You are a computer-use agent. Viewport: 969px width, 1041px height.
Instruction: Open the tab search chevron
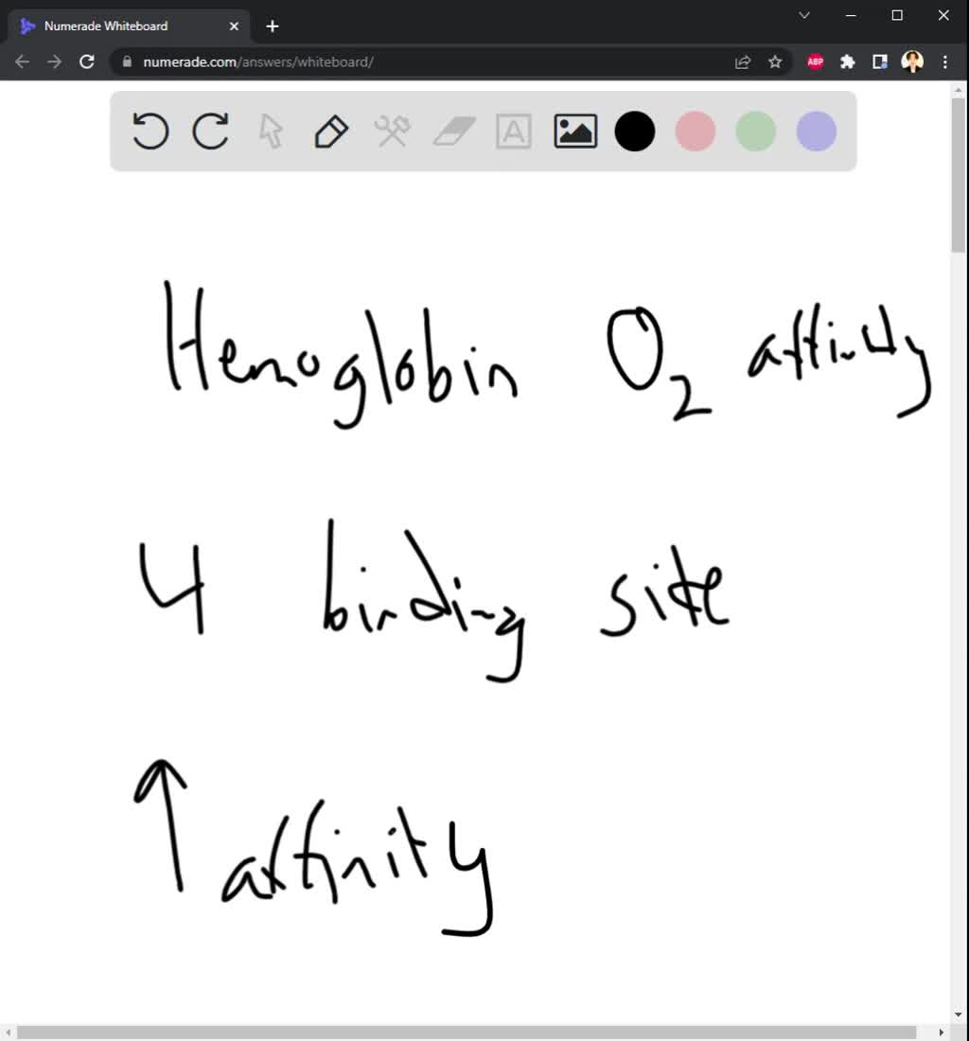pyautogui.click(x=803, y=15)
